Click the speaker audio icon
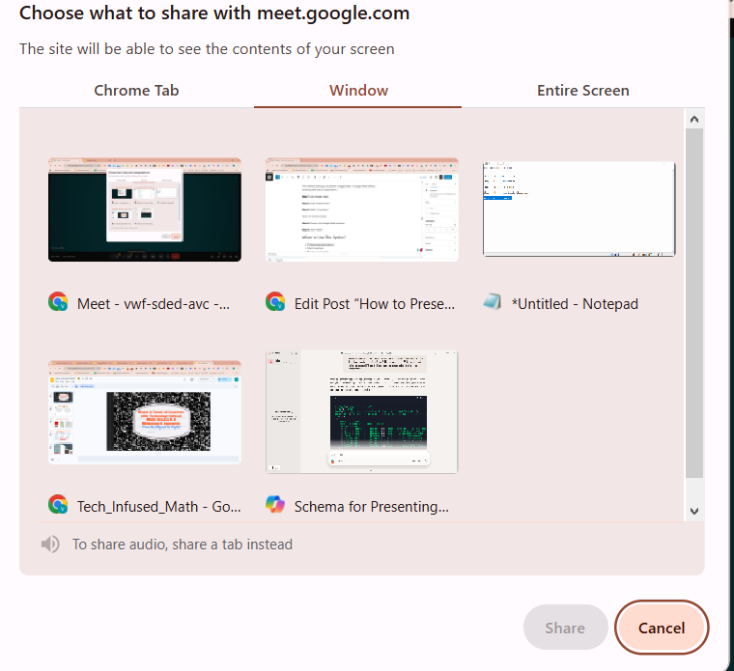The height and width of the screenshot is (671, 734). 50,545
